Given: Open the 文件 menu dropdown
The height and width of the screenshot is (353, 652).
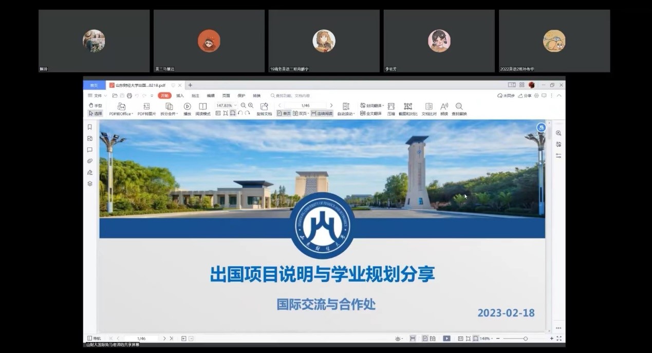Looking at the screenshot, I should [x=97, y=96].
